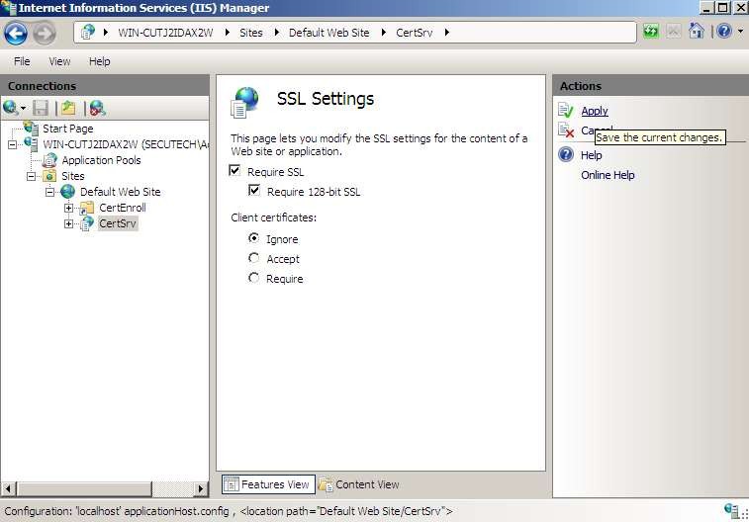
Task: Click the Cancel red-X icon in Actions
Action: pyautogui.click(x=566, y=130)
